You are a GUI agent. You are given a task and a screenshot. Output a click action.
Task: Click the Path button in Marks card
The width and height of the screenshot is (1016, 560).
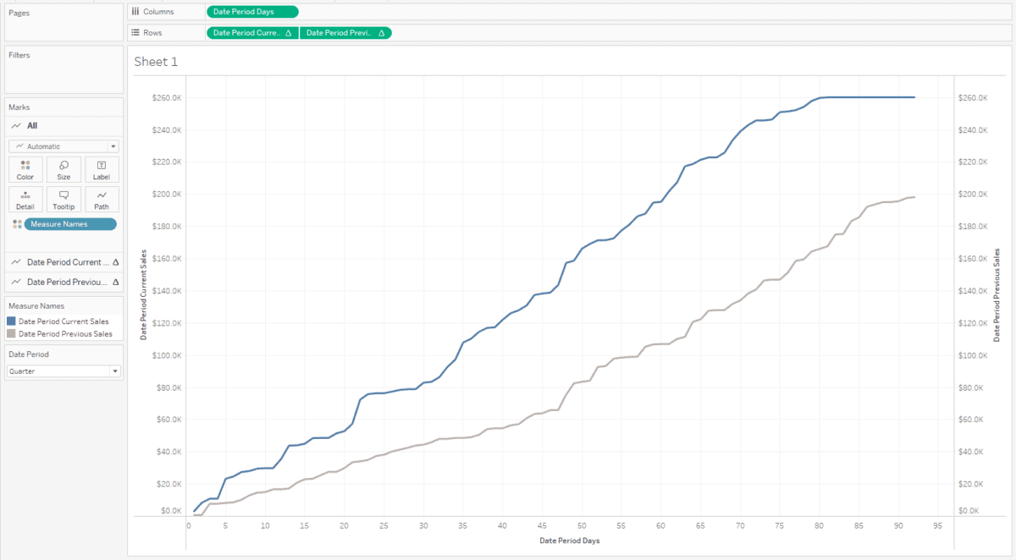[x=102, y=200]
